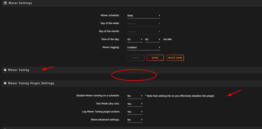
Task: Open the Day of the month dropdown
Action: click(x=144, y=32)
